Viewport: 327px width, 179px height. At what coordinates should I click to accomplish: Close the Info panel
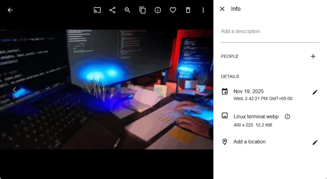[x=222, y=9]
